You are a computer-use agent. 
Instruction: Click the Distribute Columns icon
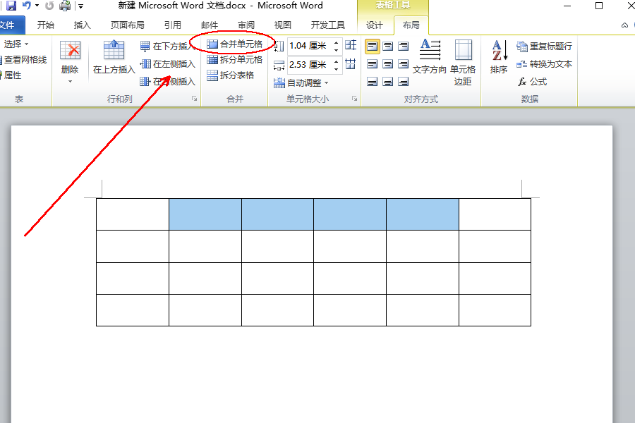click(x=351, y=63)
